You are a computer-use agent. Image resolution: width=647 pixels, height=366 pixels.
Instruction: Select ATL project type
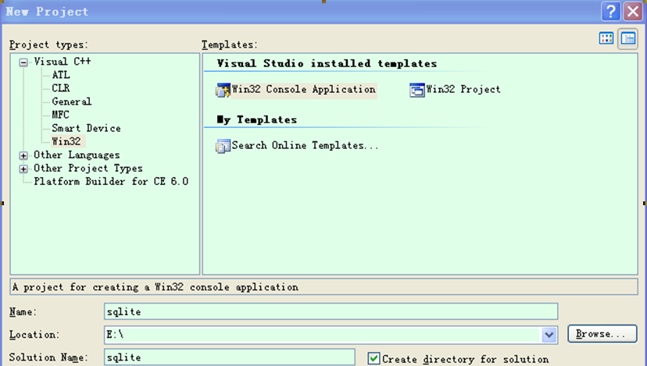point(61,75)
